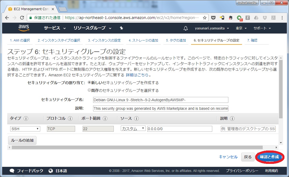Click the browser forward arrow

[x=14, y=18]
